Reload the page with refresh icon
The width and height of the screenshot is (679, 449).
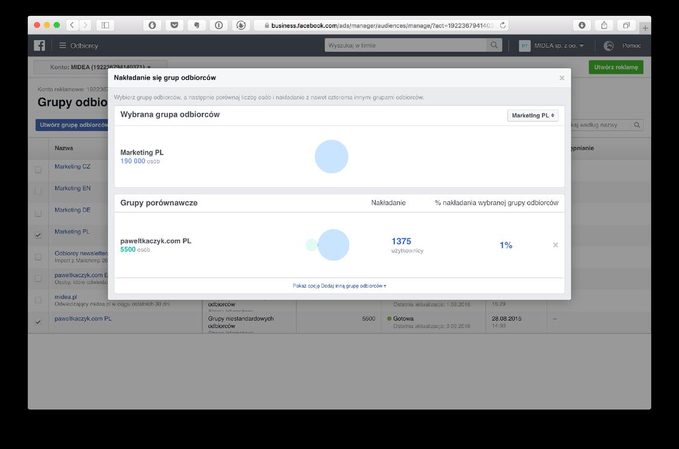502,25
